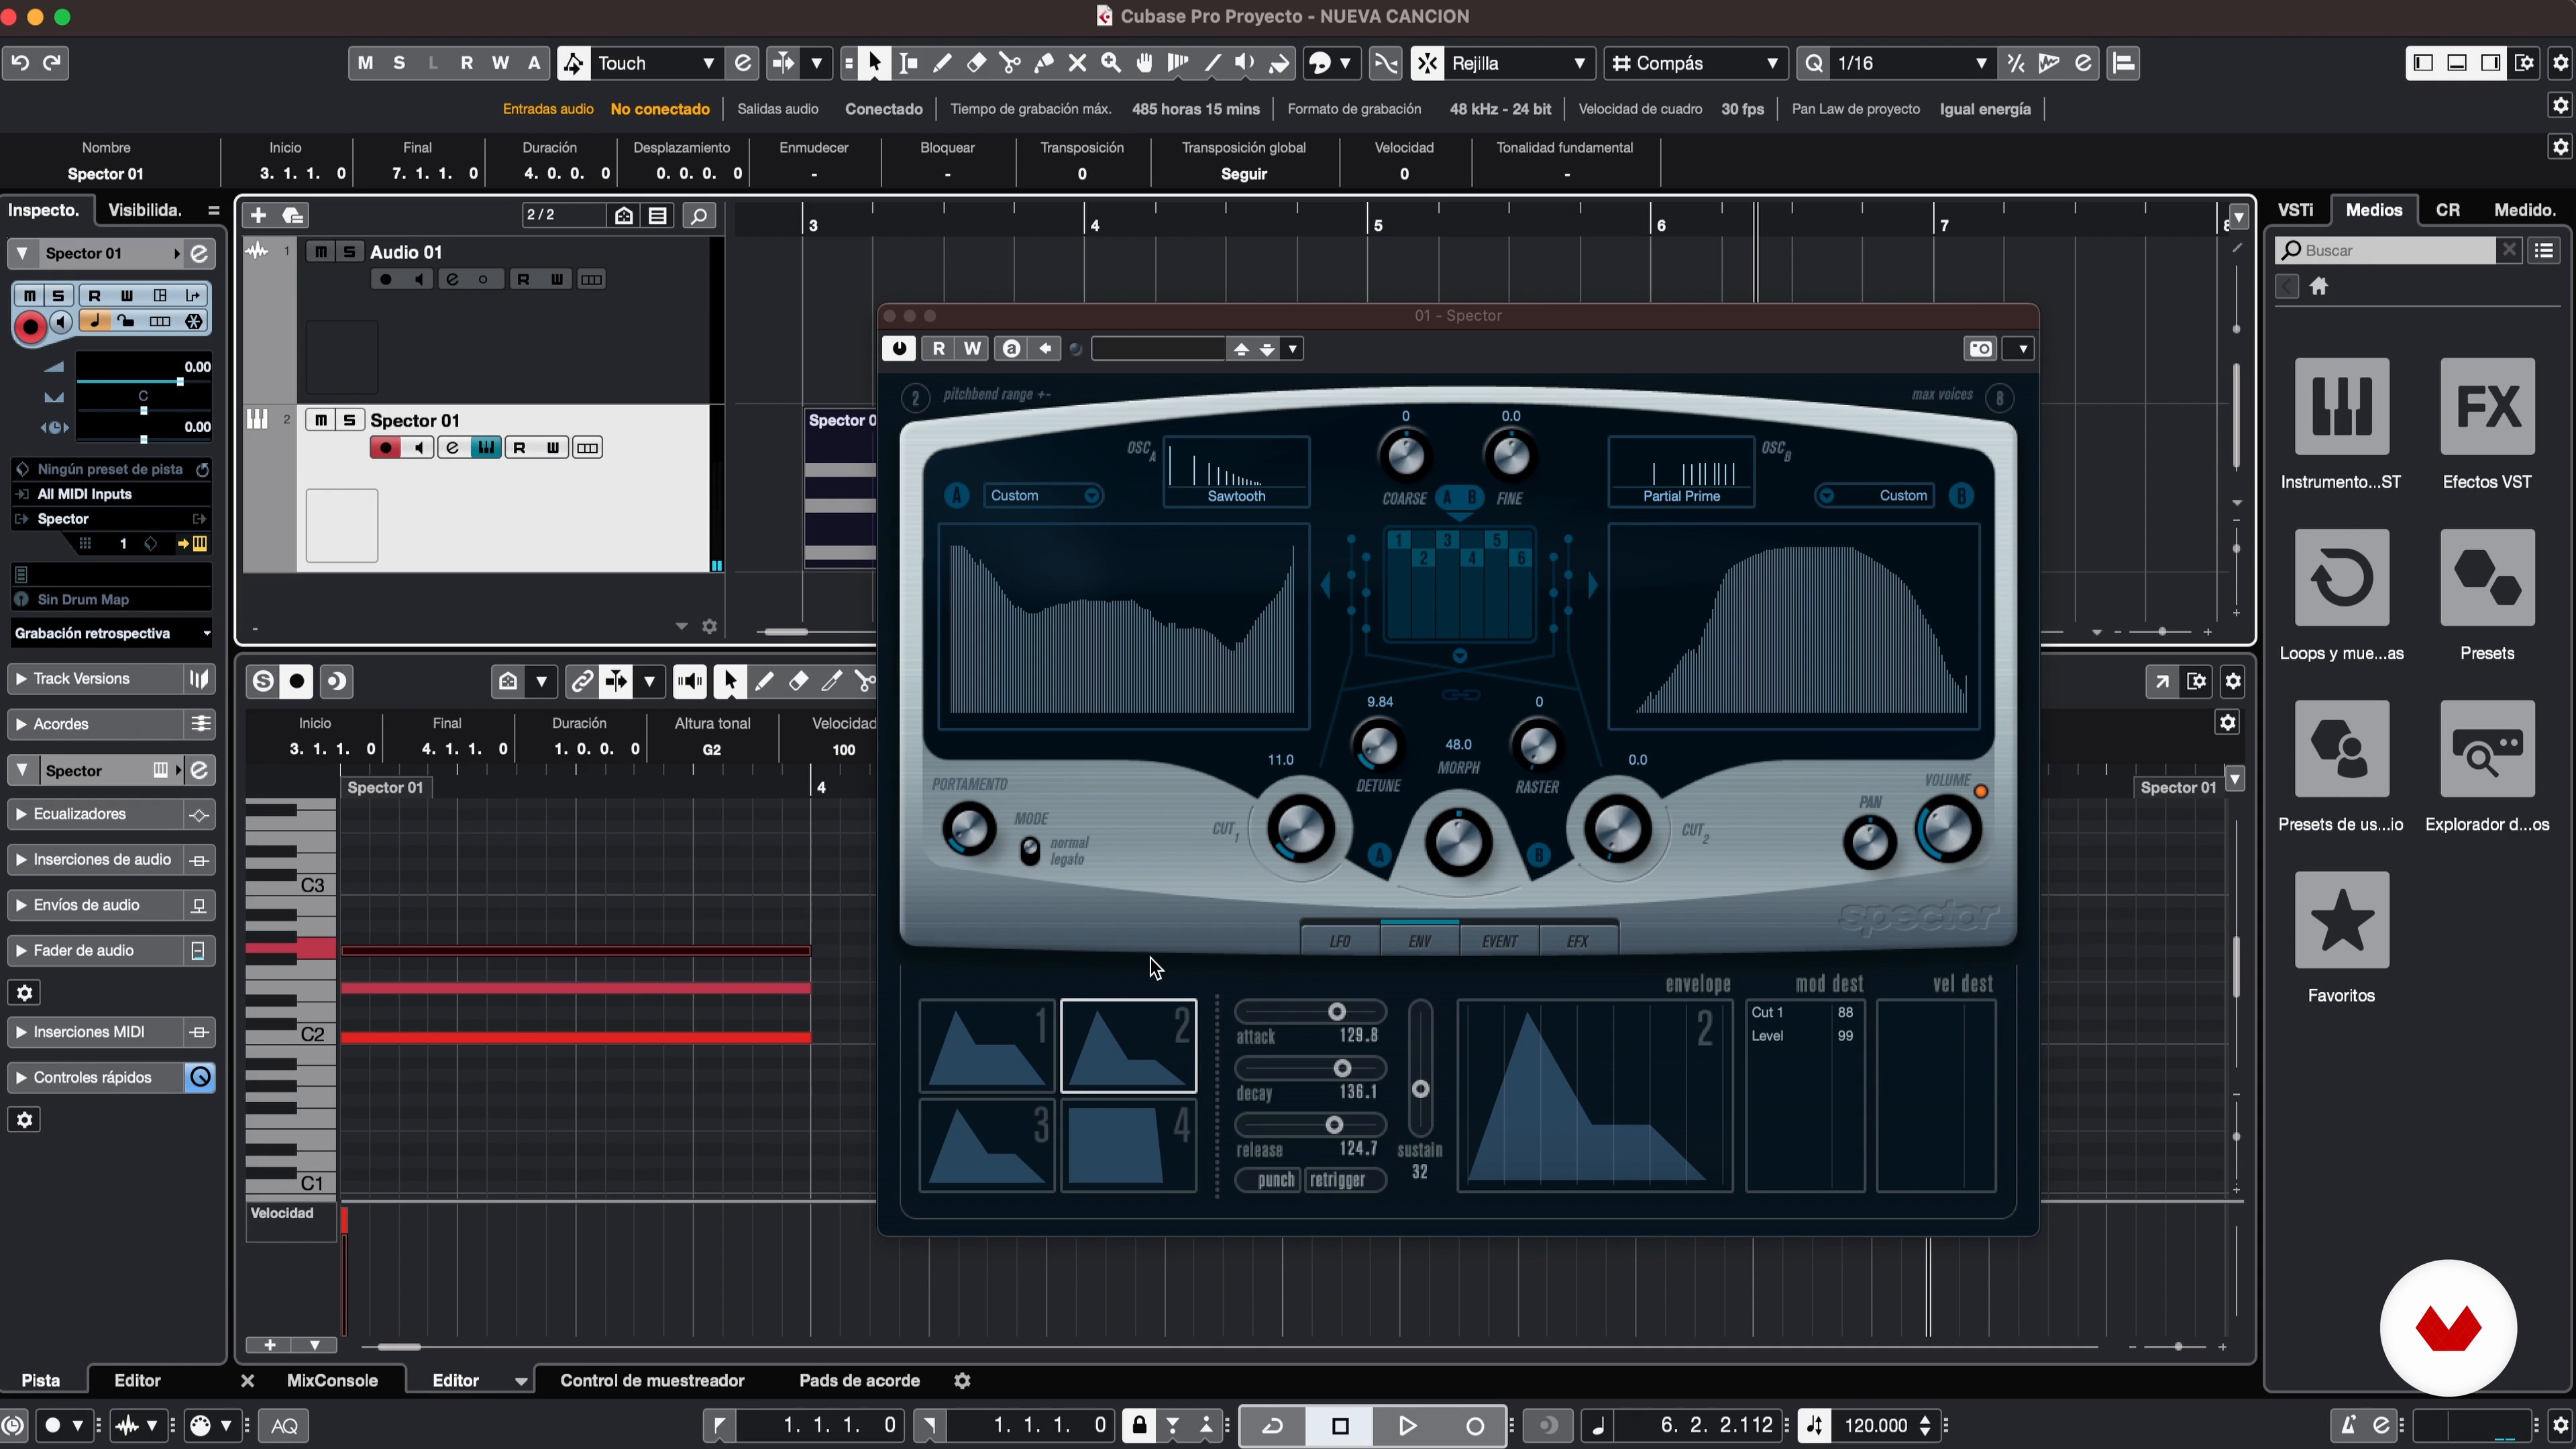Select the key editor erase tool
The height and width of the screenshot is (1449, 2576).
pos(798,682)
